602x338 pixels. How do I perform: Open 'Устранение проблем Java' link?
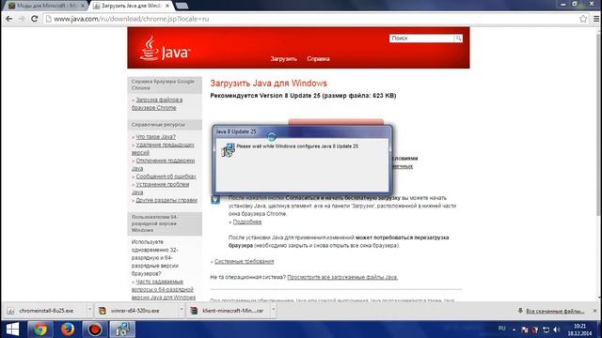(x=161, y=188)
